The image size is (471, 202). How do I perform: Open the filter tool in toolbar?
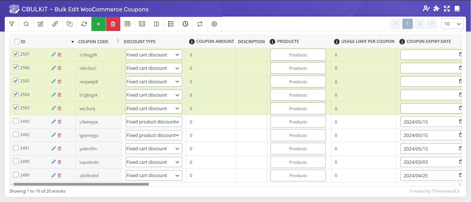click(x=12, y=24)
